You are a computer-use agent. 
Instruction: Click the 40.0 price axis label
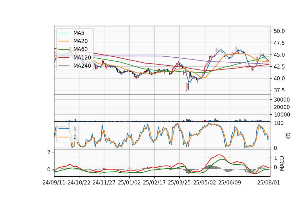click(279, 79)
